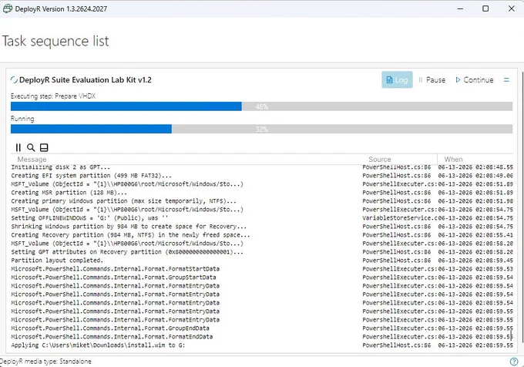This screenshot has height=367, width=524.
Task: Click 'Executing step: Prepare VHDX' label
Action: (x=53, y=96)
